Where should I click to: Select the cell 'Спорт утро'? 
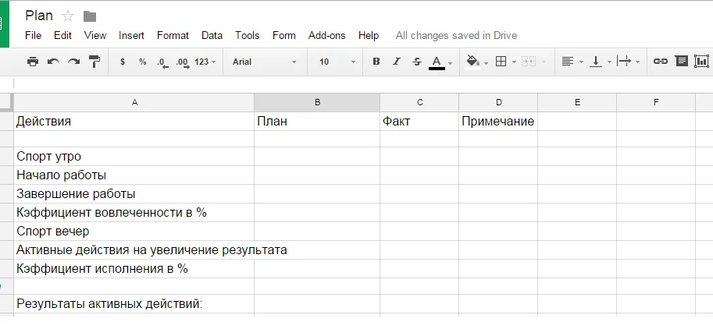pos(134,156)
